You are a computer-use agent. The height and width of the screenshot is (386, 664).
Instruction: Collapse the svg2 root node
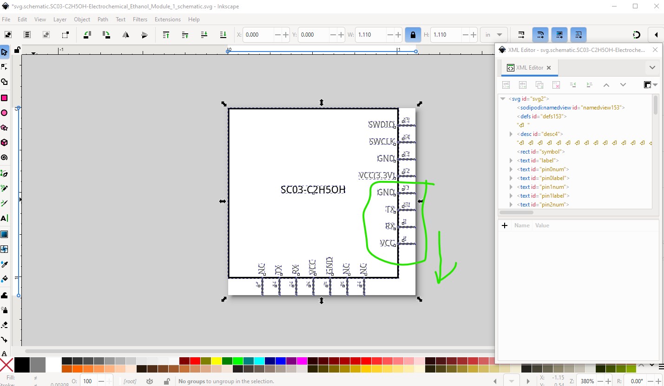point(503,99)
